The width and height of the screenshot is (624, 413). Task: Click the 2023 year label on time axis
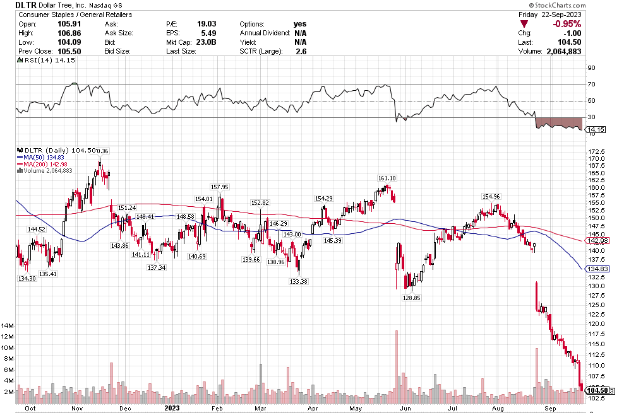tap(172, 408)
